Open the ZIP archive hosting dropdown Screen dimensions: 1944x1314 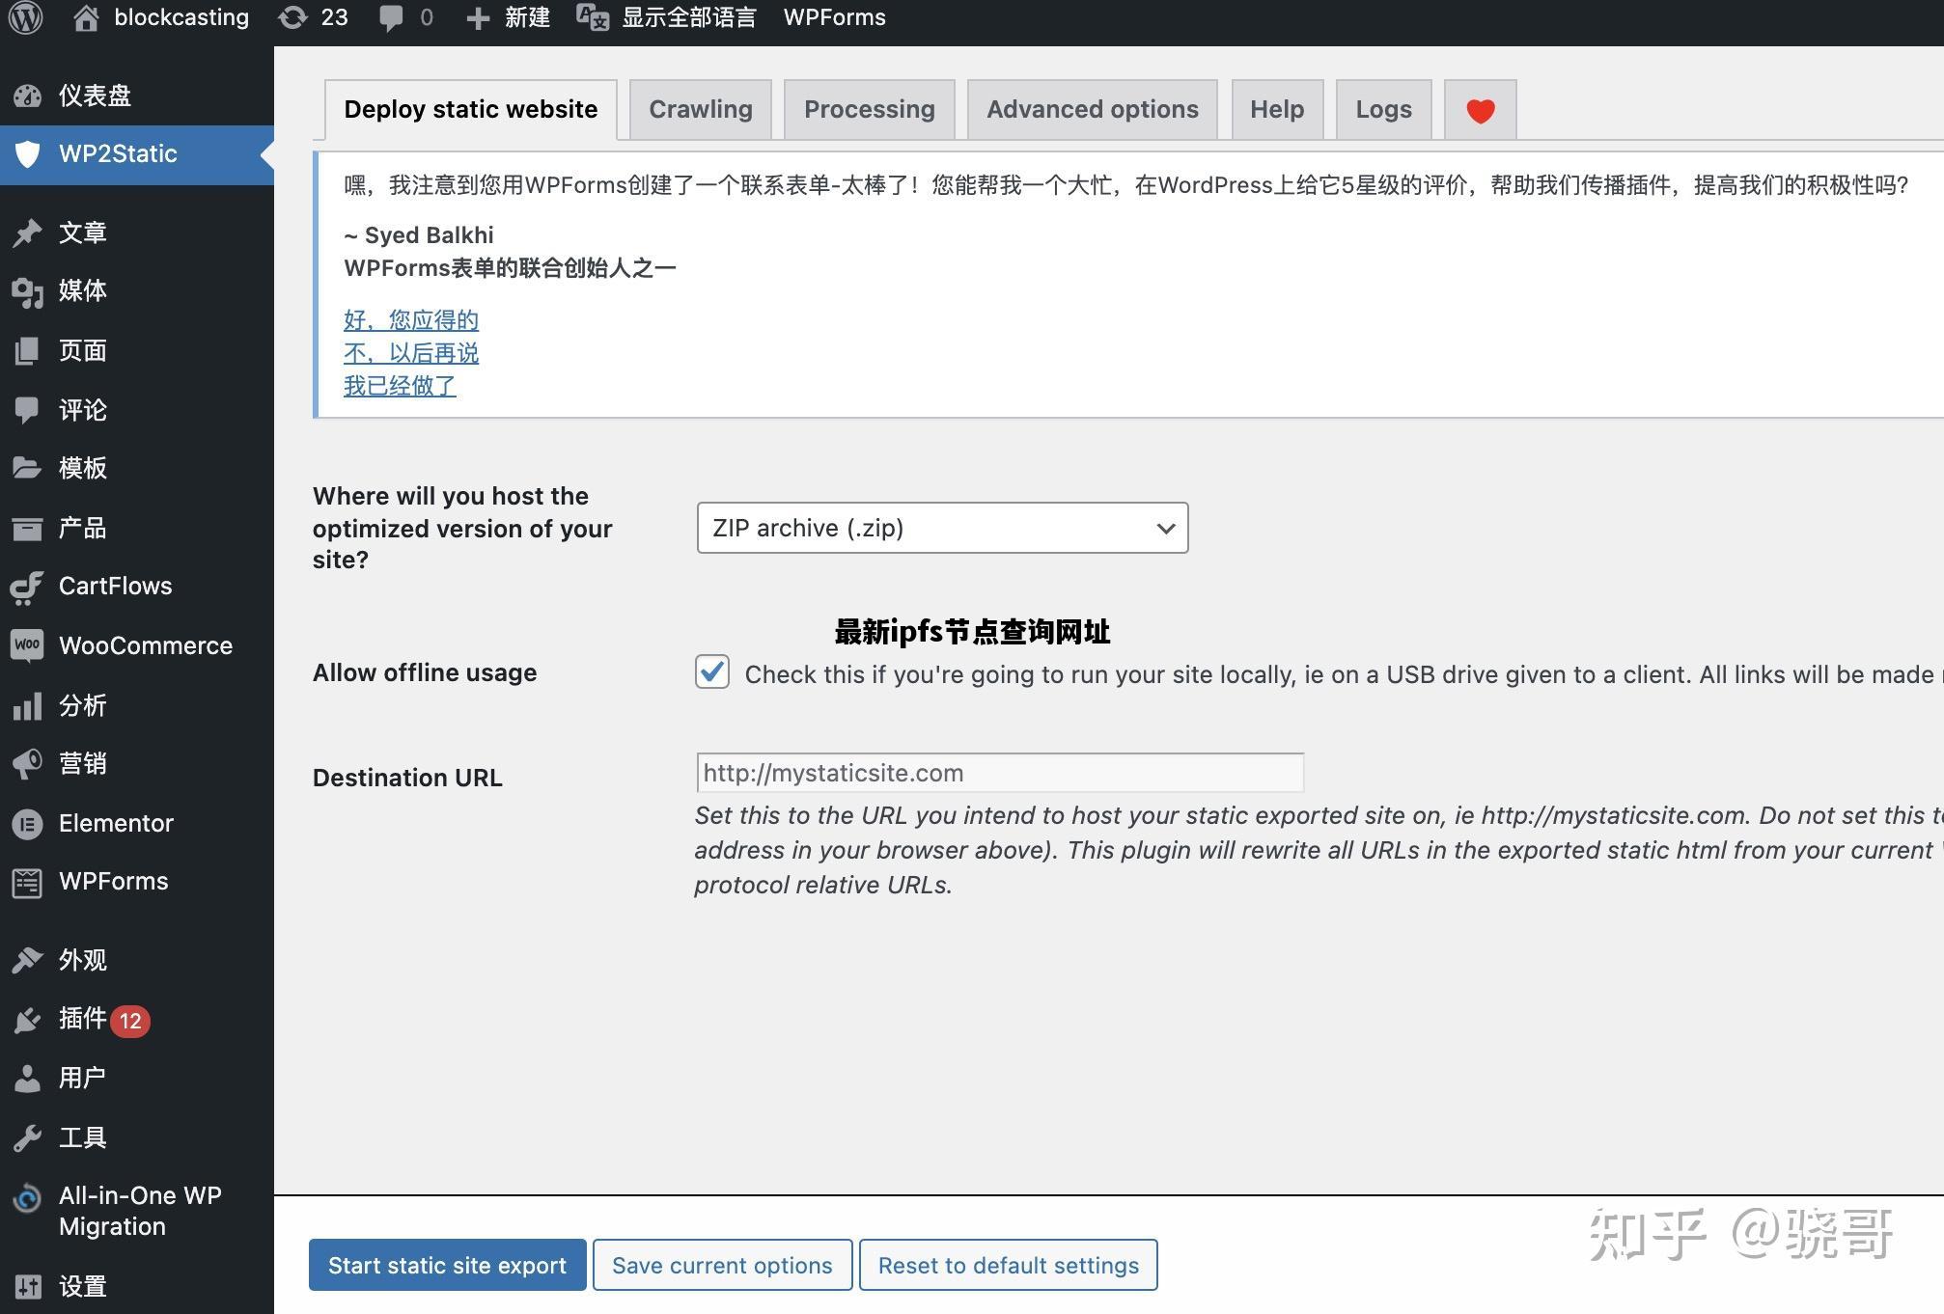click(942, 528)
